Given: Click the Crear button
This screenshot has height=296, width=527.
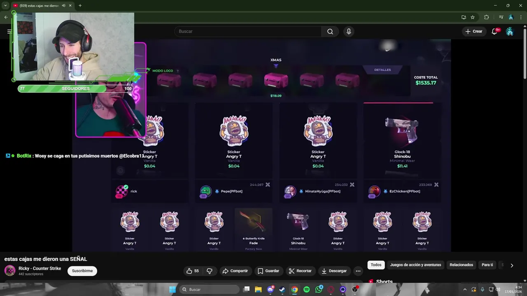Looking at the screenshot, I should click(473, 31).
